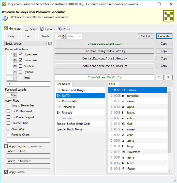Image resolution: width=177 pixels, height=183 pixels.
Task: Apply the Easy preset
Action: click(x=11, y=36)
